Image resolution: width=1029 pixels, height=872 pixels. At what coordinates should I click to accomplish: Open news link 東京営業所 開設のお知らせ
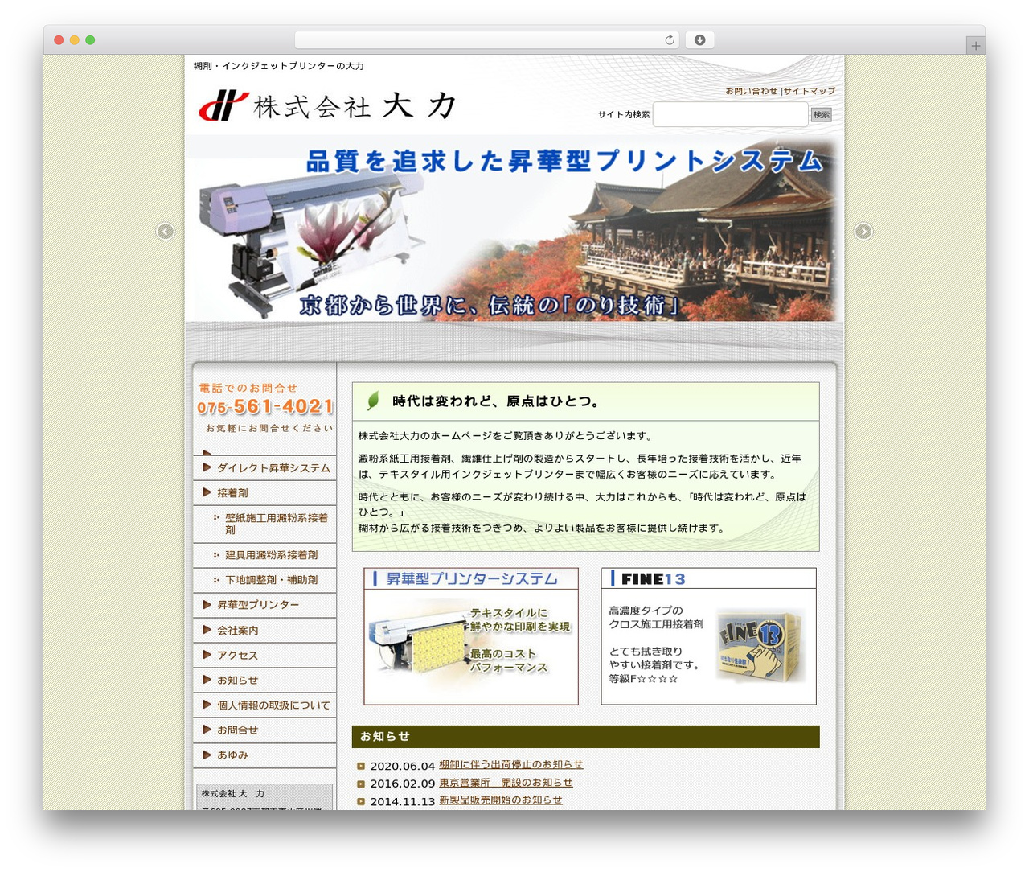(x=506, y=782)
